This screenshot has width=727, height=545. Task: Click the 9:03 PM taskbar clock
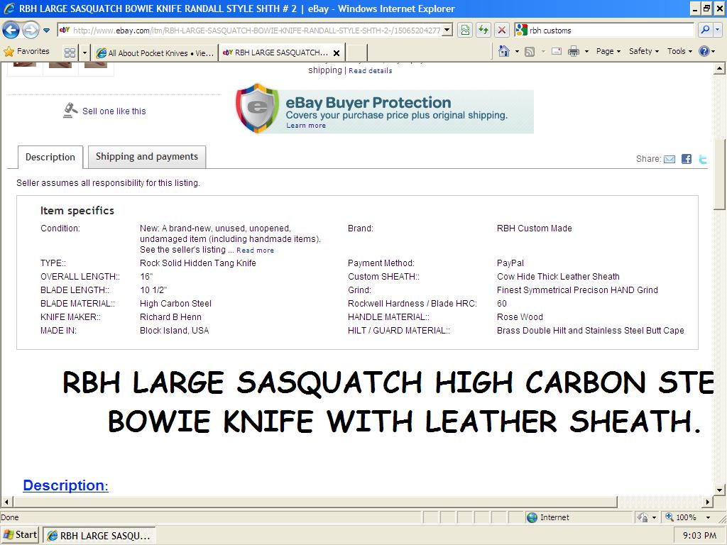coord(699,536)
